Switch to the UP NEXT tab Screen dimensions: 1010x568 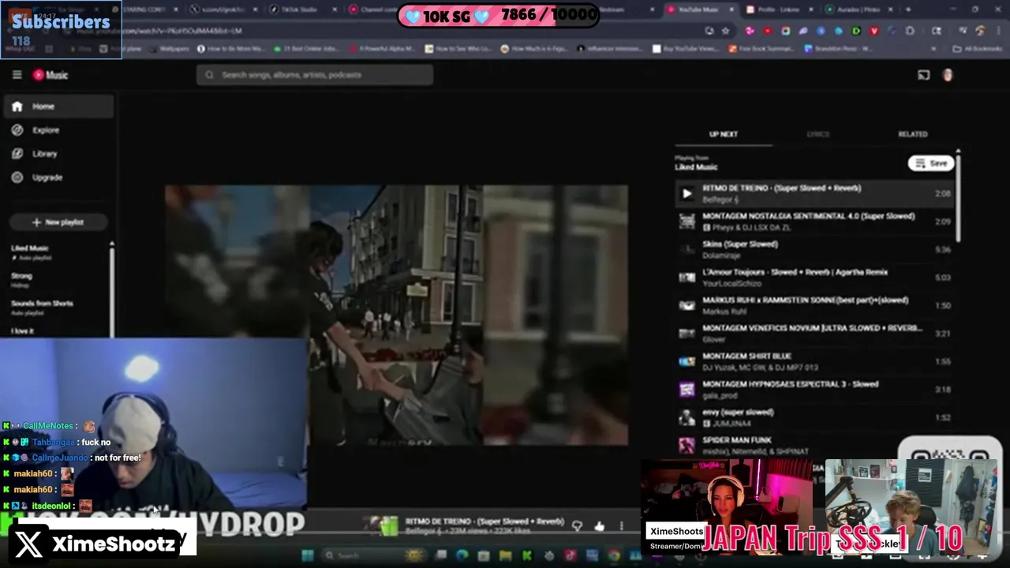[723, 134]
